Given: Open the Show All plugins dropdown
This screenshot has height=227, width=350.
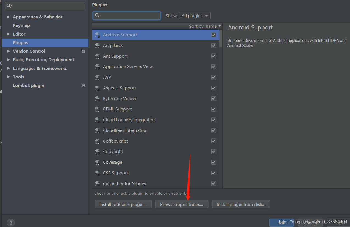Looking at the screenshot, I should [195, 16].
